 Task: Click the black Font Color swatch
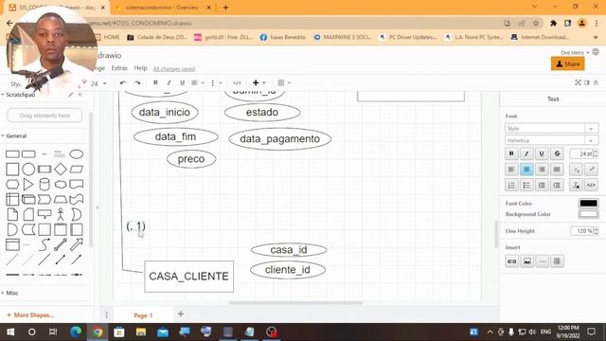click(588, 204)
